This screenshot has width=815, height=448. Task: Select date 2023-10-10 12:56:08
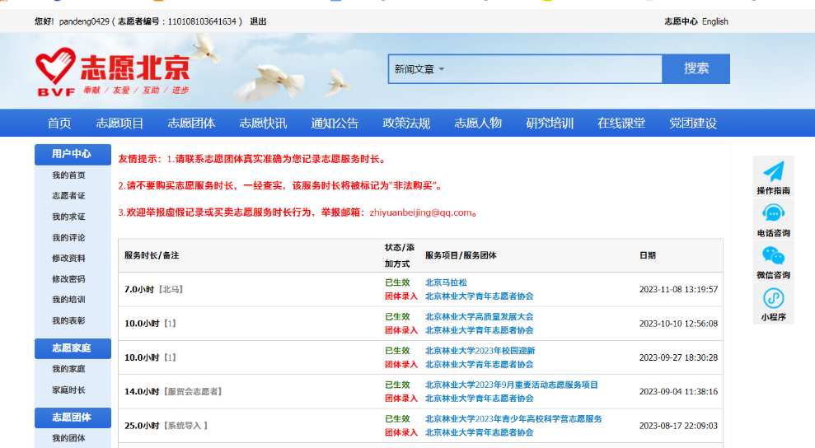pos(678,324)
